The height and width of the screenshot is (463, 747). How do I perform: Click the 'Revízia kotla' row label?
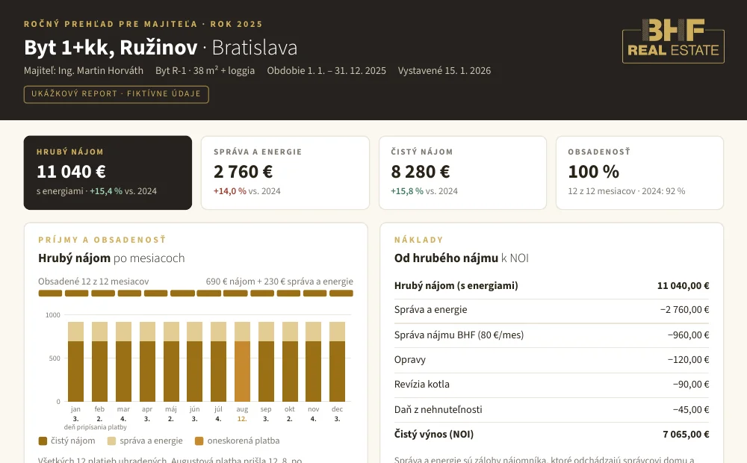[x=421, y=384]
